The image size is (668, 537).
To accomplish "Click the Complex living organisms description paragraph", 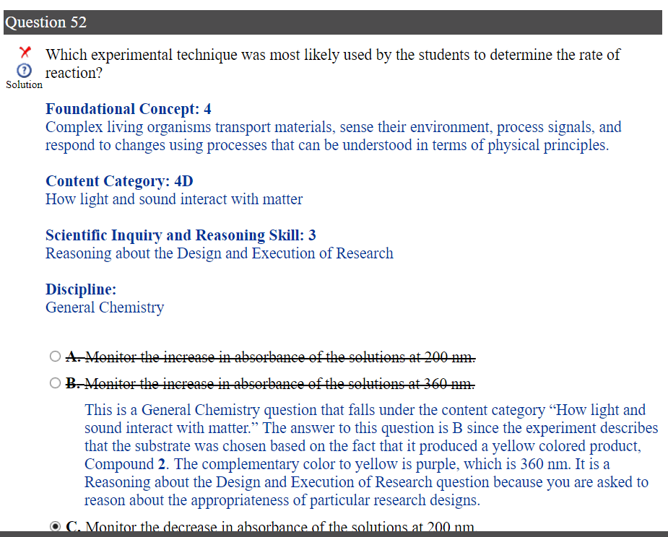I will (332, 136).
